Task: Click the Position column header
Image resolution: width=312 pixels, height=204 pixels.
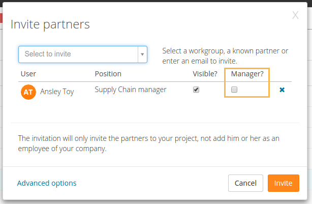Action: coord(108,74)
